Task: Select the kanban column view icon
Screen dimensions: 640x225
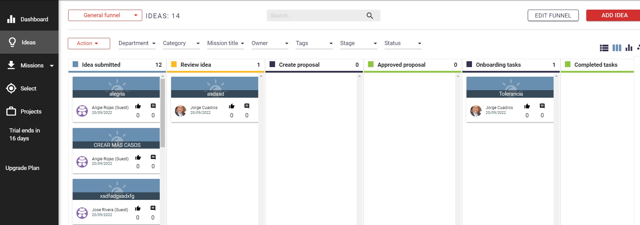Action: pyautogui.click(x=617, y=48)
